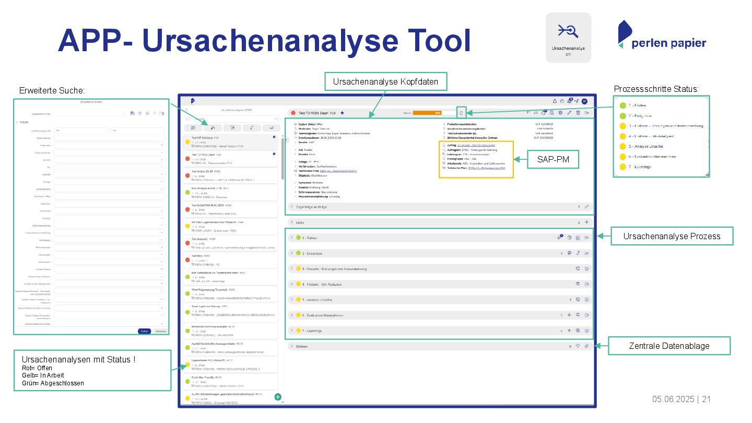Open the Gespeicherte Filter dropdown in Erweiterte Suche
This screenshot has width=752, height=423.
(90, 113)
